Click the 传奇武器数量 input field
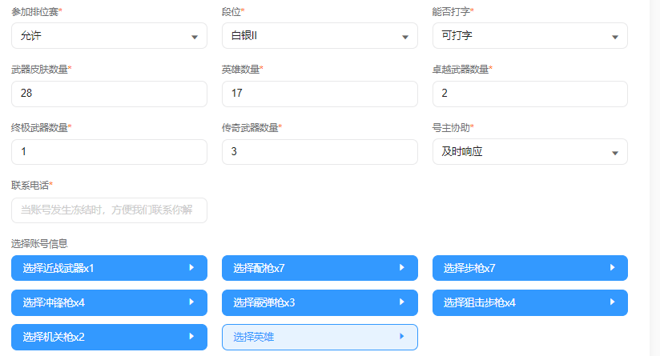This screenshot has height=356, width=660. point(320,152)
